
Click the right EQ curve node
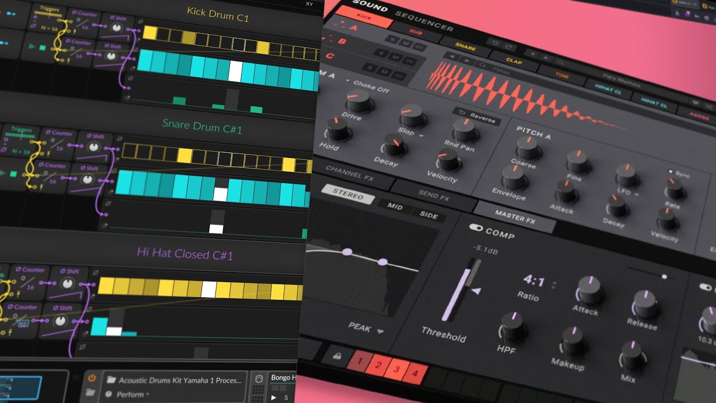(383, 261)
